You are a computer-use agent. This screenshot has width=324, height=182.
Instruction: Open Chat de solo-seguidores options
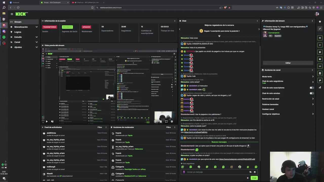[288, 82]
